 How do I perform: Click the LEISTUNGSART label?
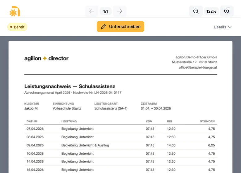tap(106, 104)
